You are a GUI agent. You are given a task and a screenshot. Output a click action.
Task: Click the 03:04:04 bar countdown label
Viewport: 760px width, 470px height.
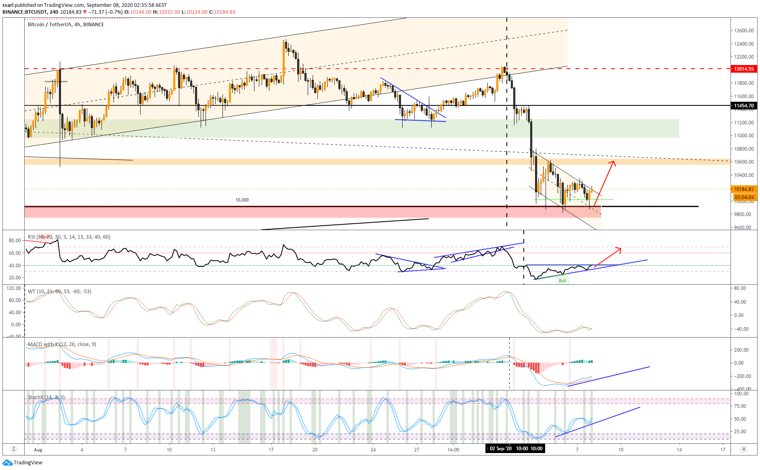(744, 197)
